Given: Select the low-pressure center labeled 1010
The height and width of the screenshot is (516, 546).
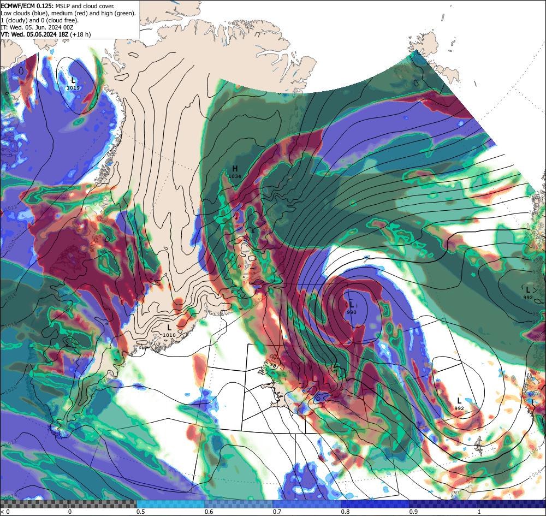Looking at the screenshot, I should (x=169, y=331).
